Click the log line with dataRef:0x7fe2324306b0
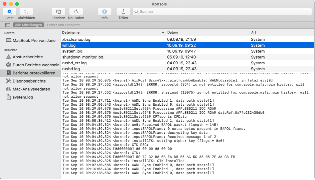This screenshot has width=315, height=180. click(163, 113)
